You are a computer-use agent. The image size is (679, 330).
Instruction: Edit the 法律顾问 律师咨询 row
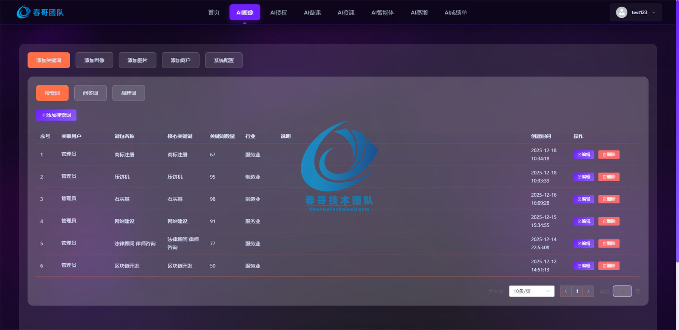[x=584, y=243]
